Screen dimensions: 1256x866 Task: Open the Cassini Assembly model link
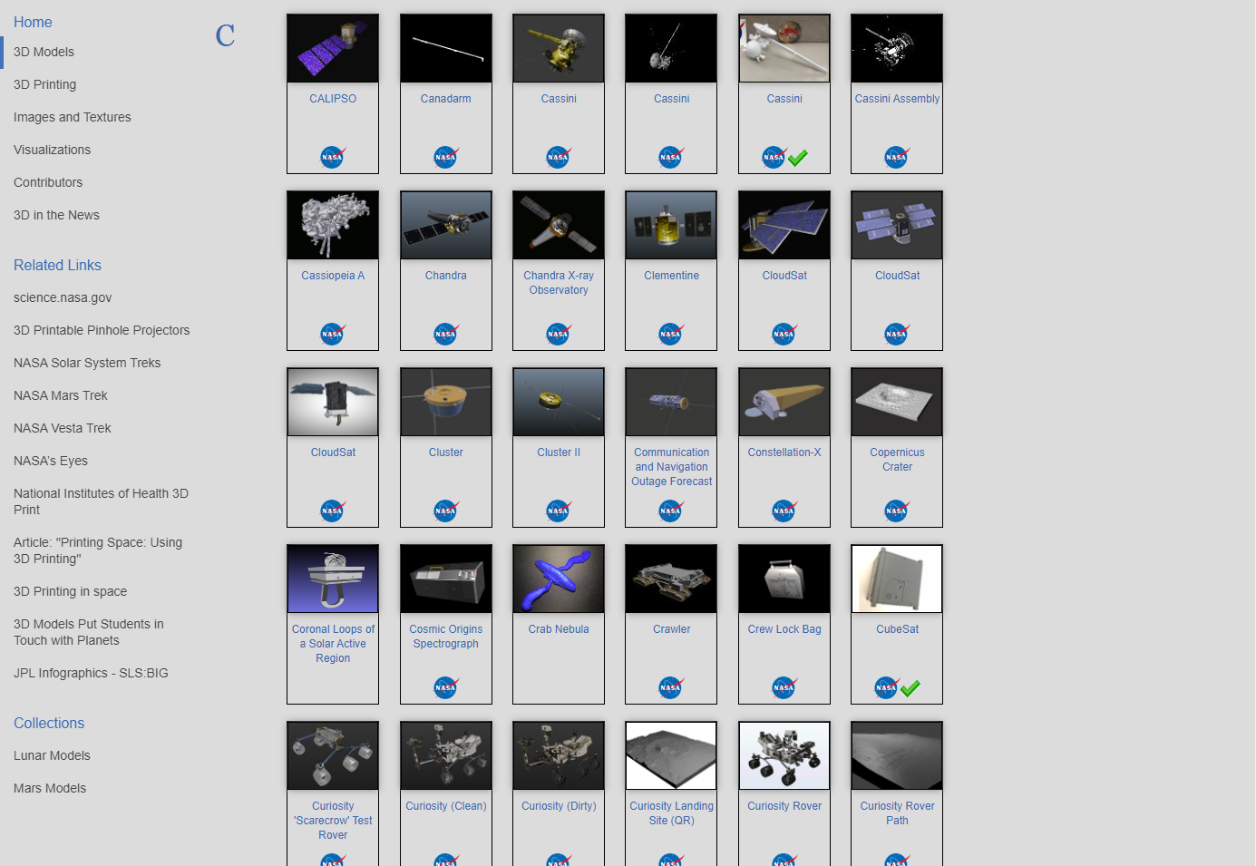point(896,98)
